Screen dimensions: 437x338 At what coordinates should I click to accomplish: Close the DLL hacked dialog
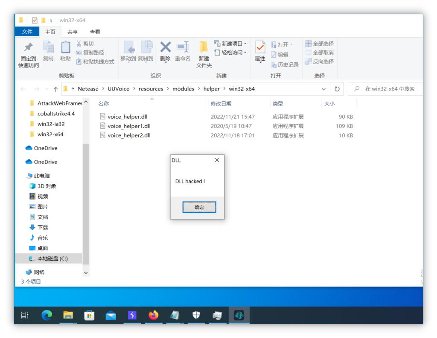click(x=217, y=160)
